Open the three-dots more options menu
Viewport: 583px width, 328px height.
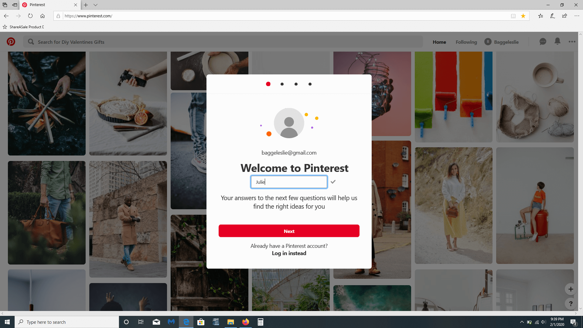click(572, 42)
